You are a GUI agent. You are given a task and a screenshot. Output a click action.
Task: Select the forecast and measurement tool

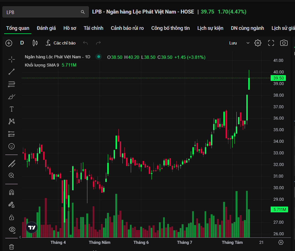[12, 134]
